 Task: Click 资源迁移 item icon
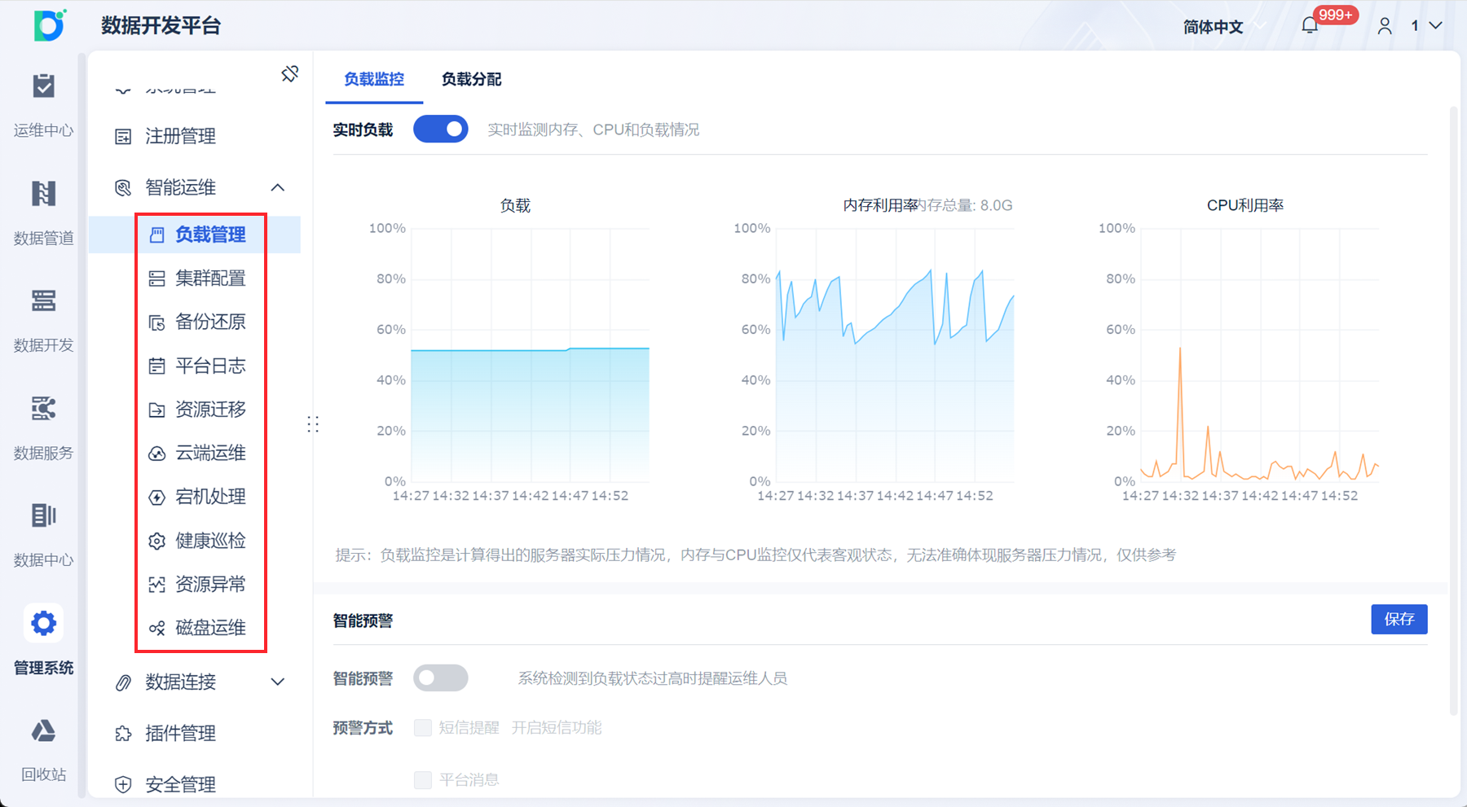157,410
